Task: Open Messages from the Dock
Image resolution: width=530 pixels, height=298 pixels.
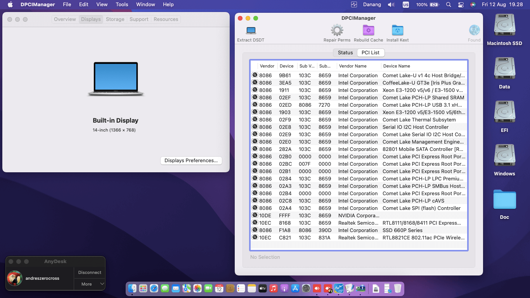Action: [165, 288]
